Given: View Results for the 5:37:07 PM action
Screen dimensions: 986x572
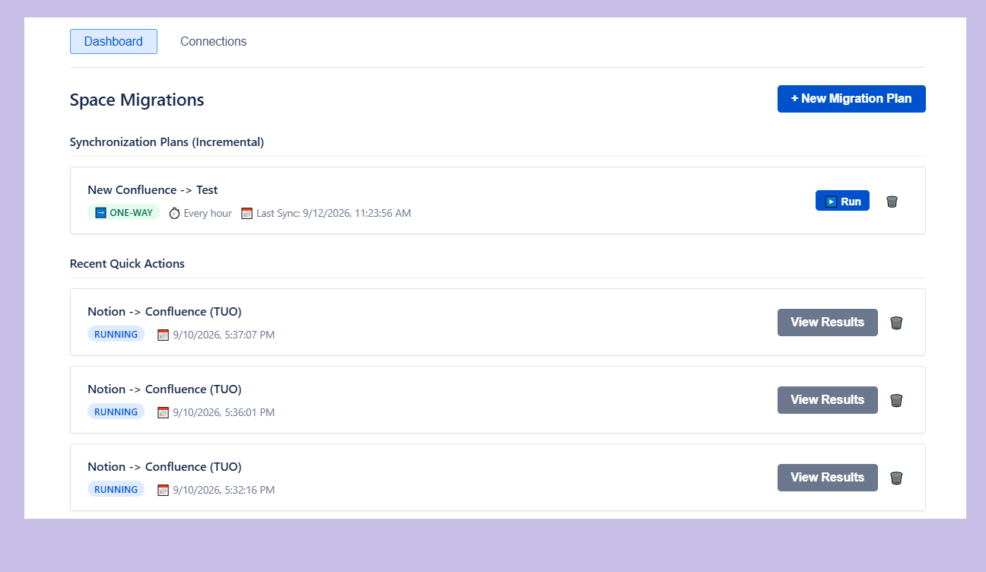Looking at the screenshot, I should click(x=828, y=323).
